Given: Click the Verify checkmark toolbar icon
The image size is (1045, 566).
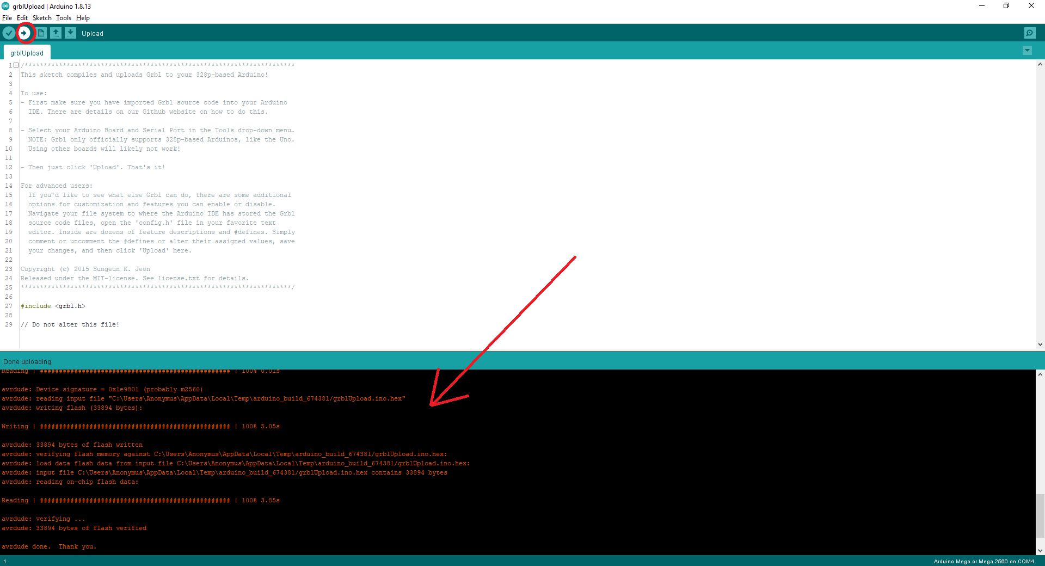Looking at the screenshot, I should (9, 33).
